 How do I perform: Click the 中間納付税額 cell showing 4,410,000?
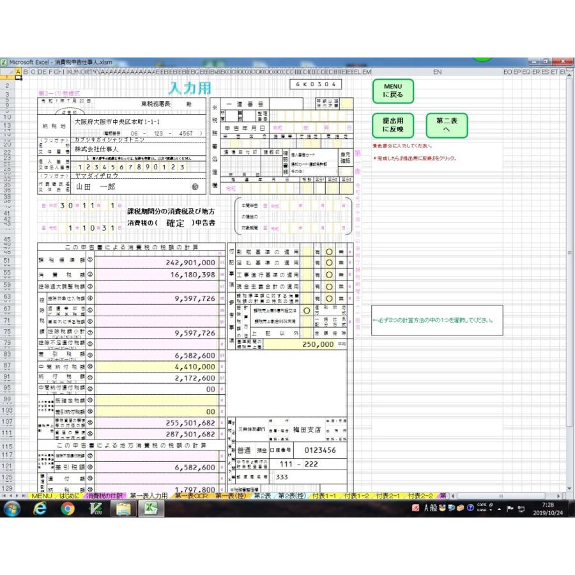tap(157, 367)
